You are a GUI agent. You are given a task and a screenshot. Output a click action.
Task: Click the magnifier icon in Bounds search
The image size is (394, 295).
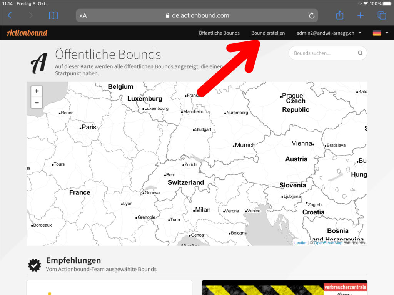(x=360, y=53)
